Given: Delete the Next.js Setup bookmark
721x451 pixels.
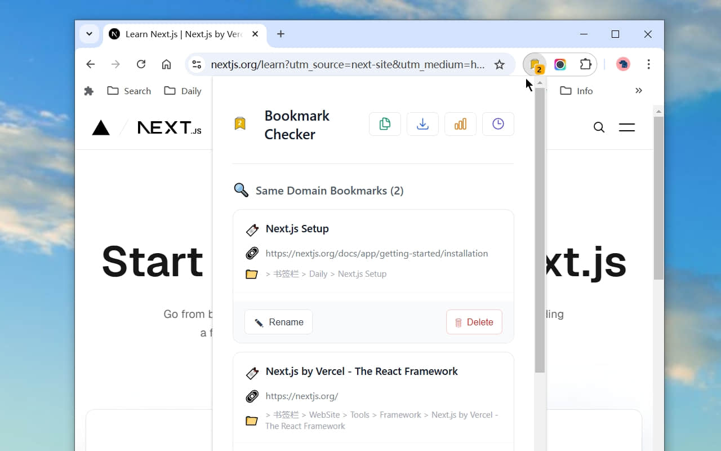Looking at the screenshot, I should point(474,322).
